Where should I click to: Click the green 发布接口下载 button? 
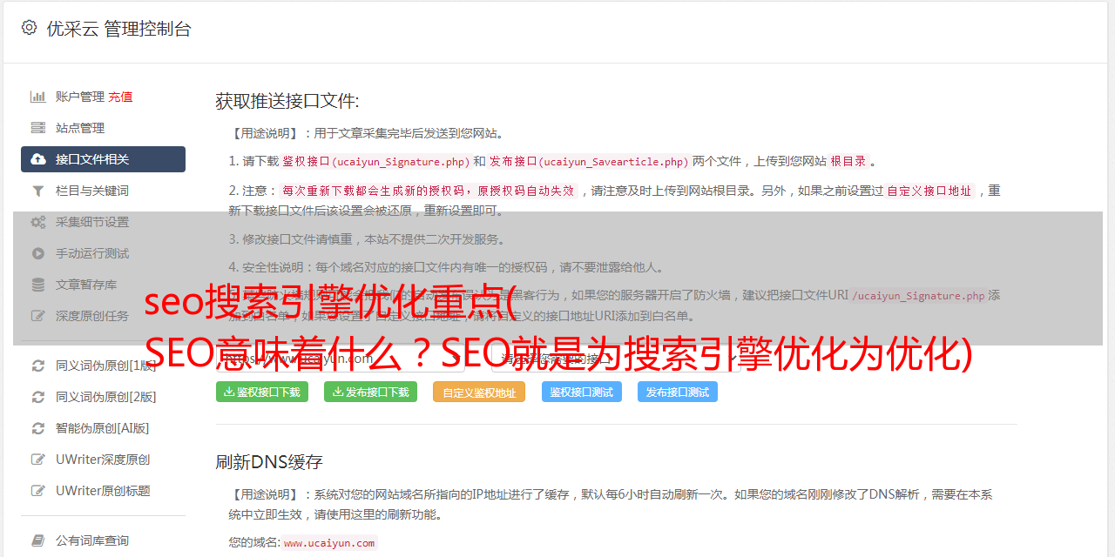pyautogui.click(x=370, y=392)
